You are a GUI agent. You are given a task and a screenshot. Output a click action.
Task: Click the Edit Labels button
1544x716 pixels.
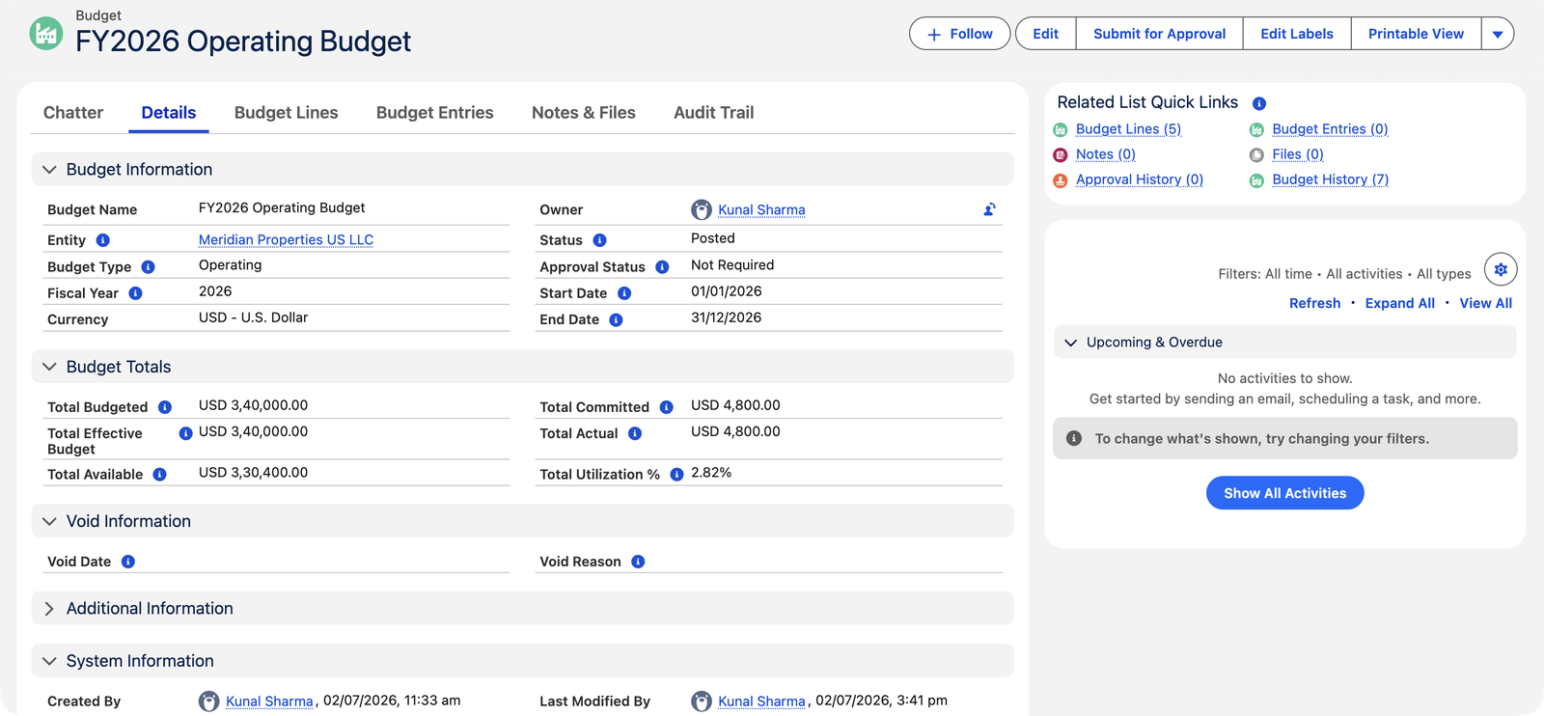click(x=1297, y=34)
